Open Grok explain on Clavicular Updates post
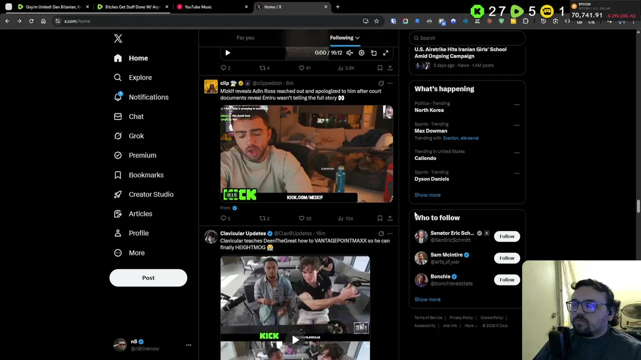 click(x=381, y=233)
